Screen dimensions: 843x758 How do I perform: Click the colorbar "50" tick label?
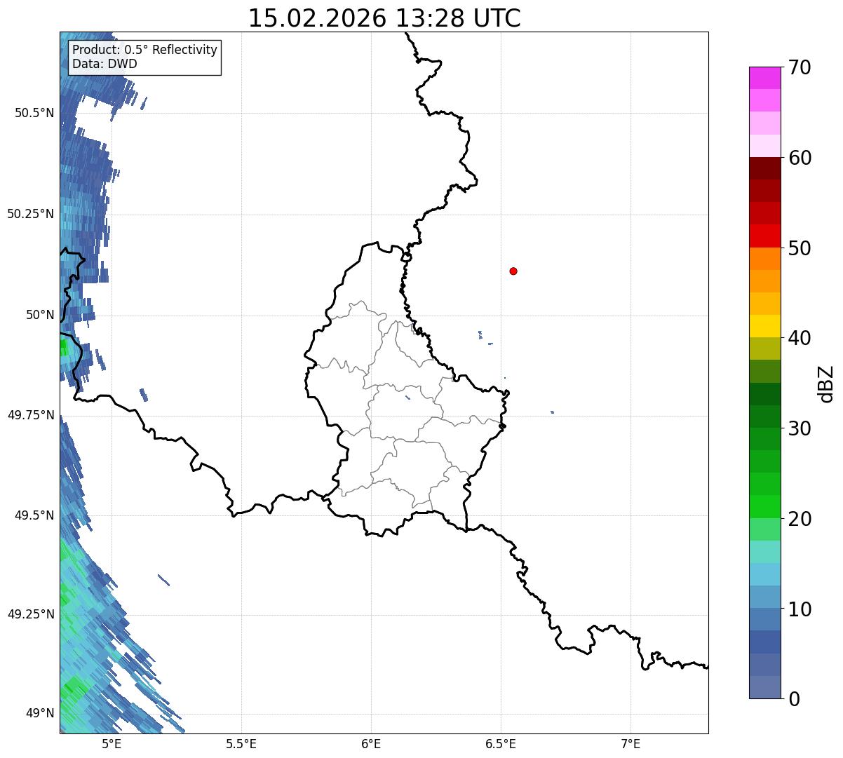point(800,248)
